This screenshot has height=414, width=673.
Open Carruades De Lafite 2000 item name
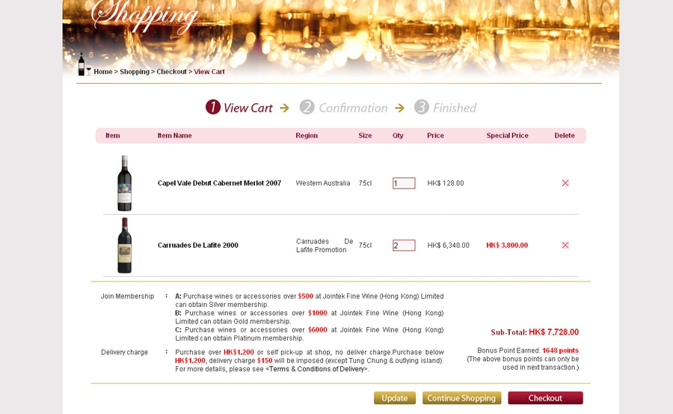pyautogui.click(x=198, y=245)
